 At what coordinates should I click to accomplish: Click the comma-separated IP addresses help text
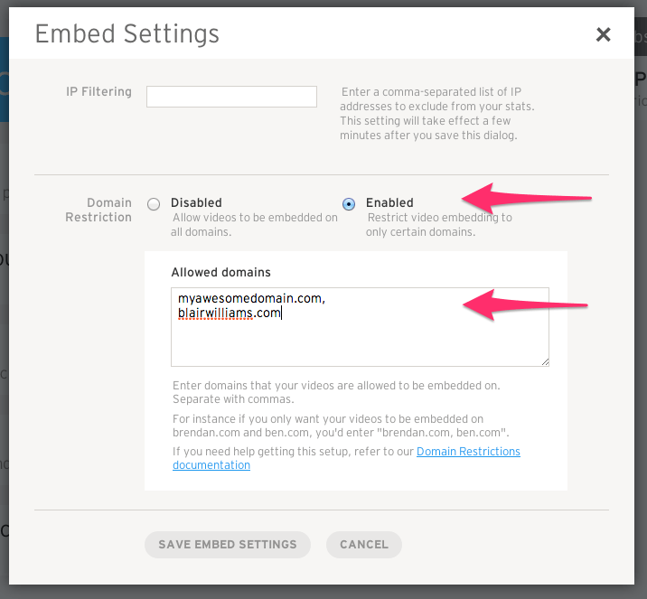(437, 114)
